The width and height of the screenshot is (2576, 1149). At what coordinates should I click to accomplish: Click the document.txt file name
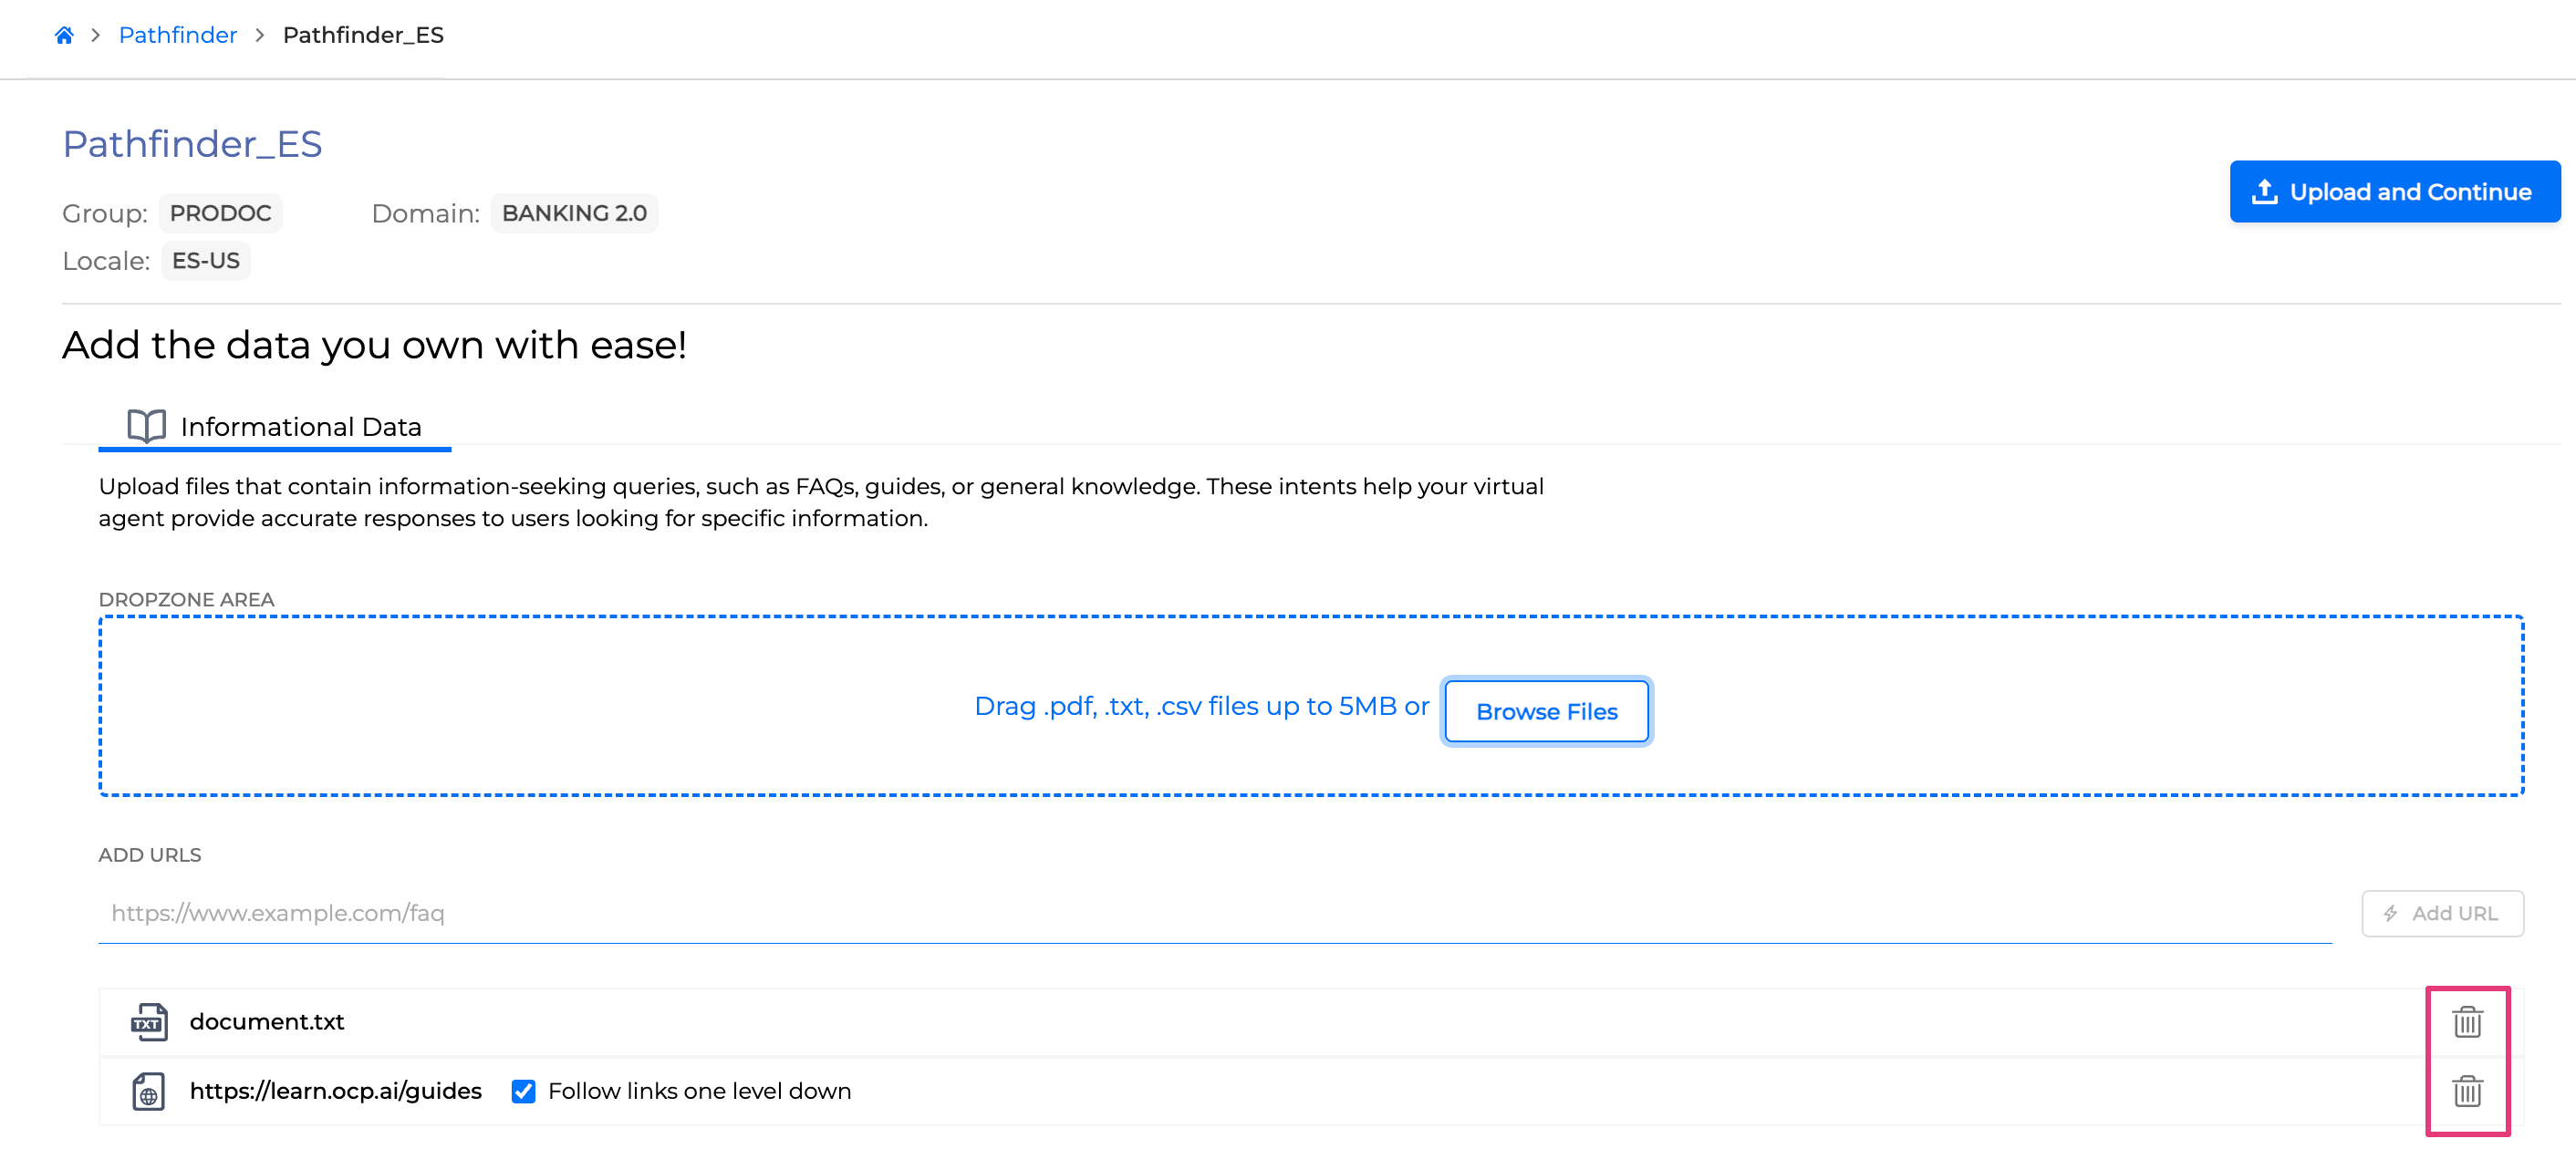pos(266,1022)
